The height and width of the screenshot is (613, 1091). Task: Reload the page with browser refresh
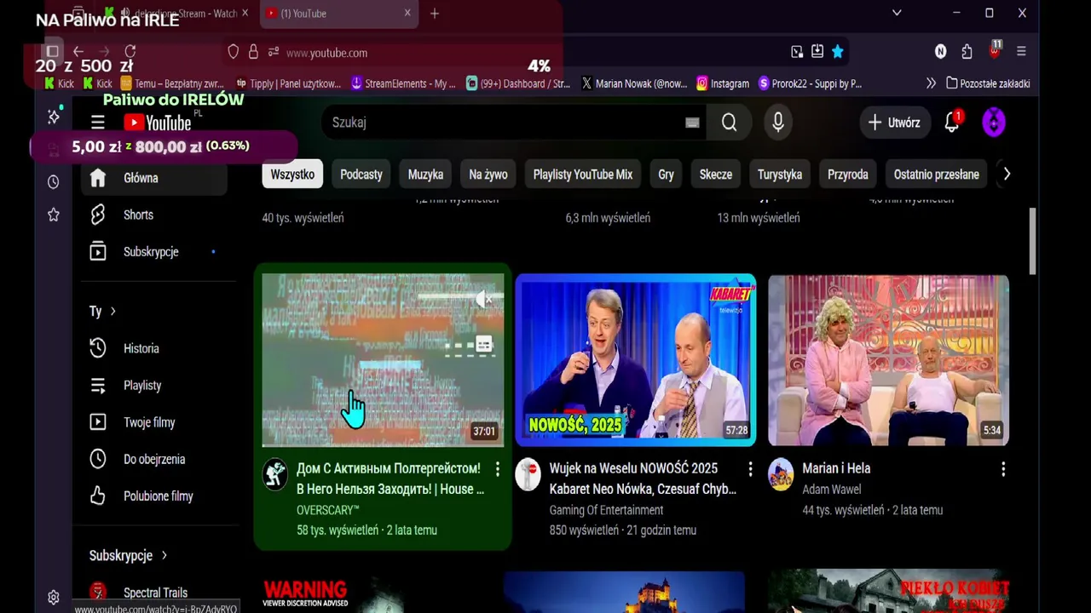(130, 52)
